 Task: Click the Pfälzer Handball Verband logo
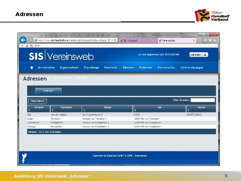(x=212, y=15)
